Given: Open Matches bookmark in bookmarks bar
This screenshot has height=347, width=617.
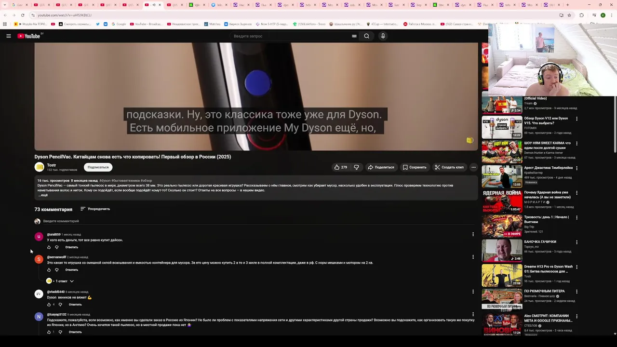Looking at the screenshot, I should (x=212, y=24).
